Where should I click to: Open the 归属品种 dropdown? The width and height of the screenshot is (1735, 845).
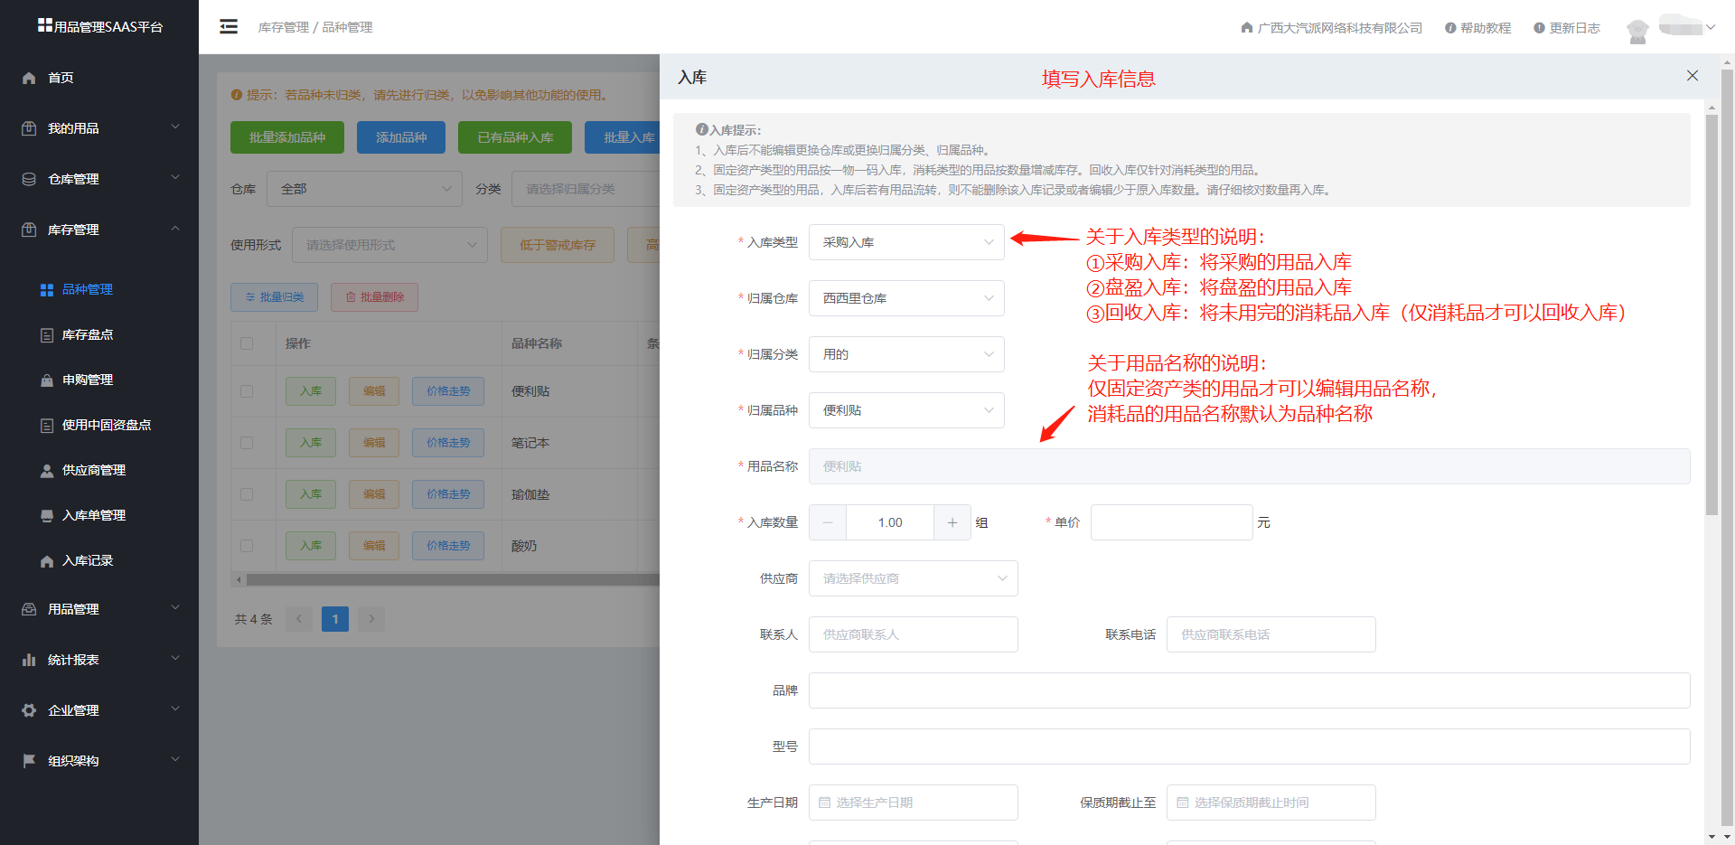(906, 410)
